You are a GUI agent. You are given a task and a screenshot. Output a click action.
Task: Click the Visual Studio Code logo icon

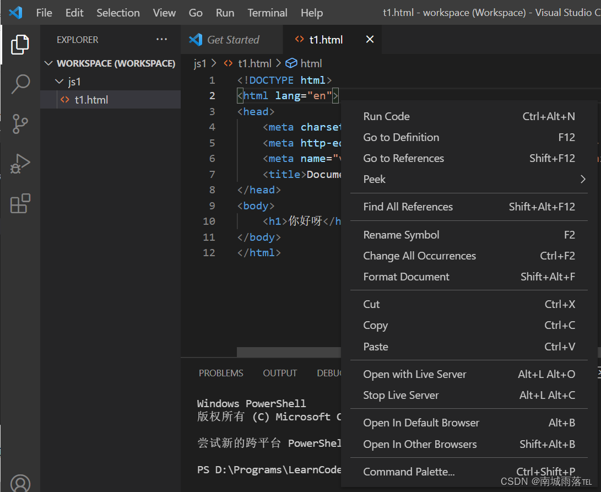click(x=15, y=13)
